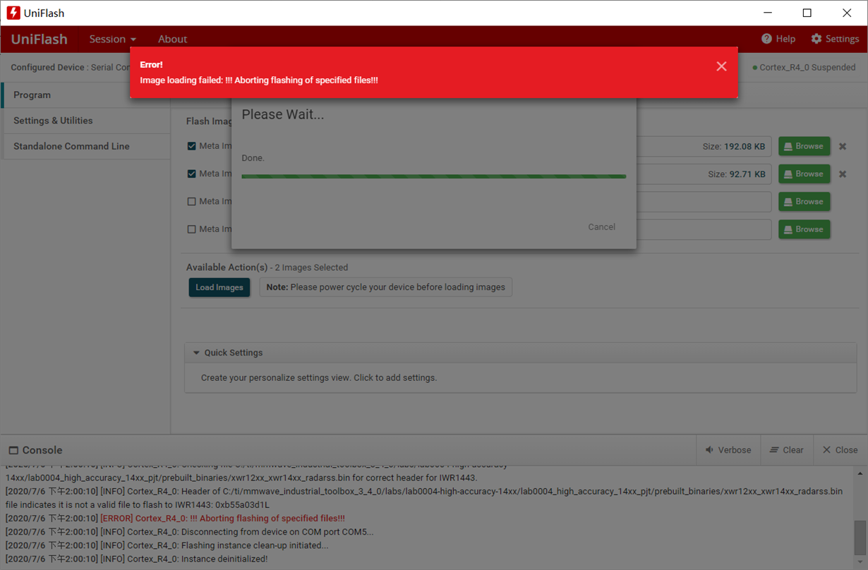Click the console scrollbar up arrow

tap(860, 473)
